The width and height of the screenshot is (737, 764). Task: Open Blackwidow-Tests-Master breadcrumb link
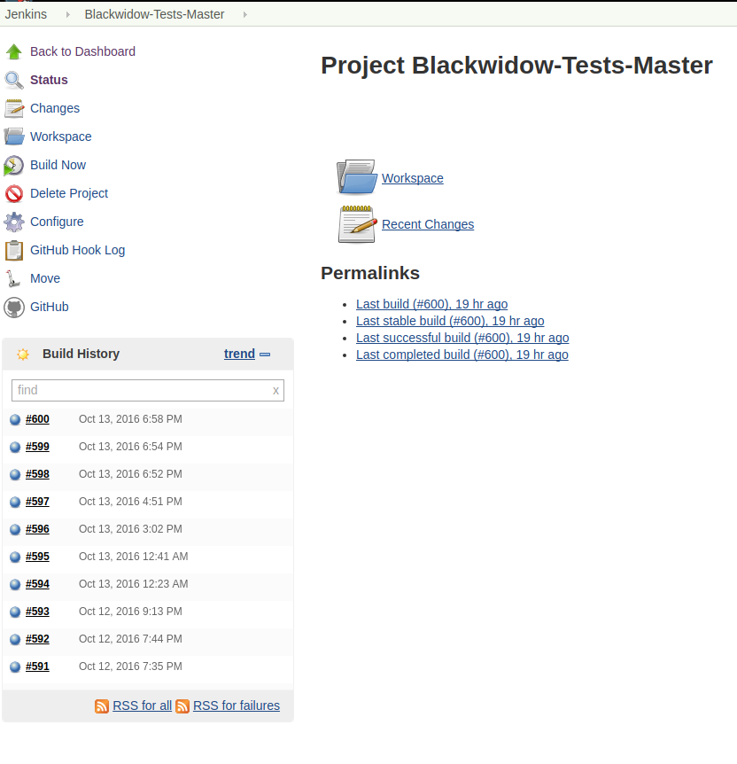click(154, 14)
